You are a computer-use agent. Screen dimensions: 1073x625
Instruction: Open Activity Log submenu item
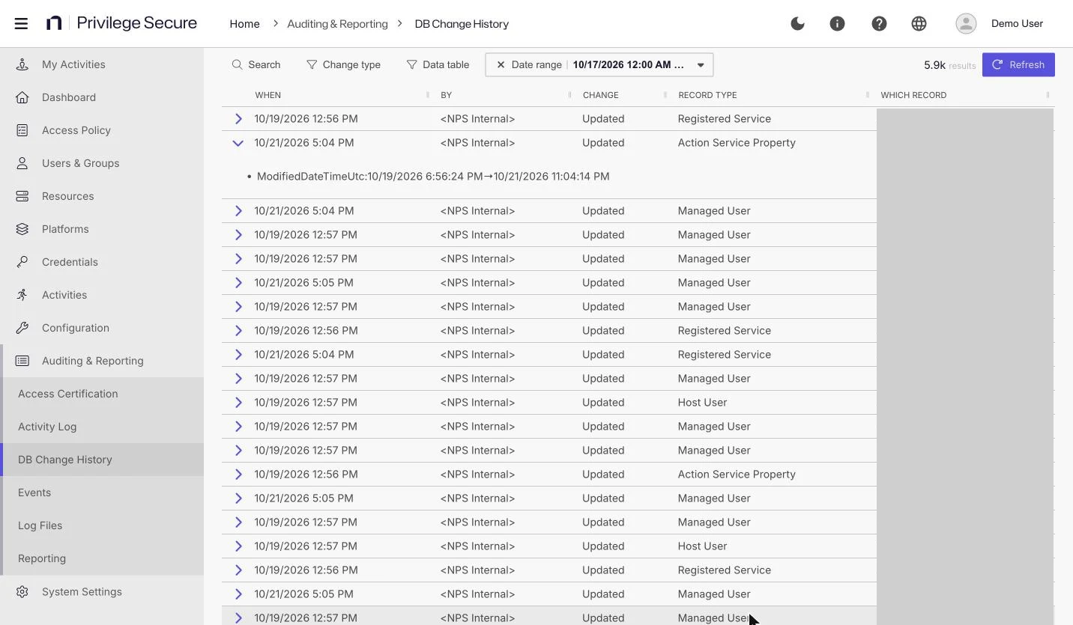(47, 427)
